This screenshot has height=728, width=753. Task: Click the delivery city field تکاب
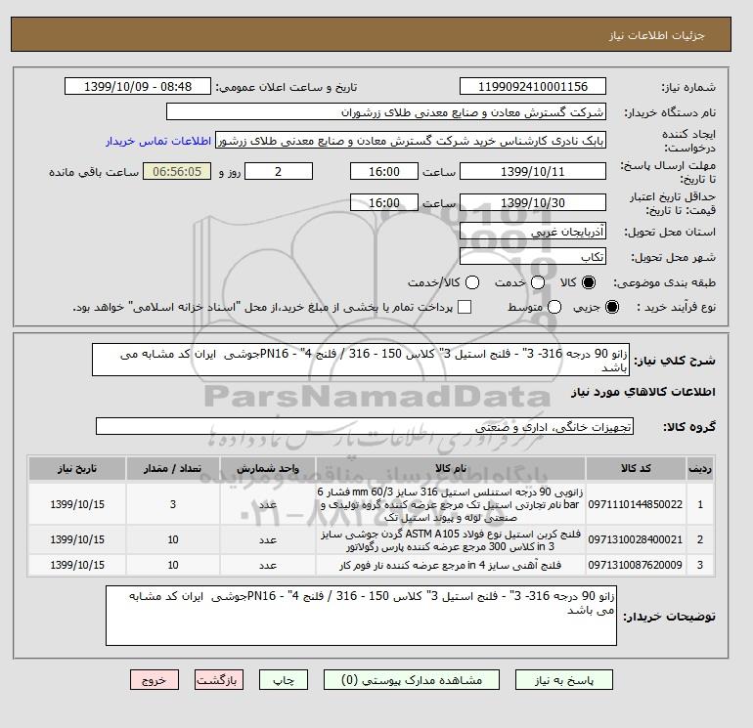pyautogui.click(x=533, y=257)
